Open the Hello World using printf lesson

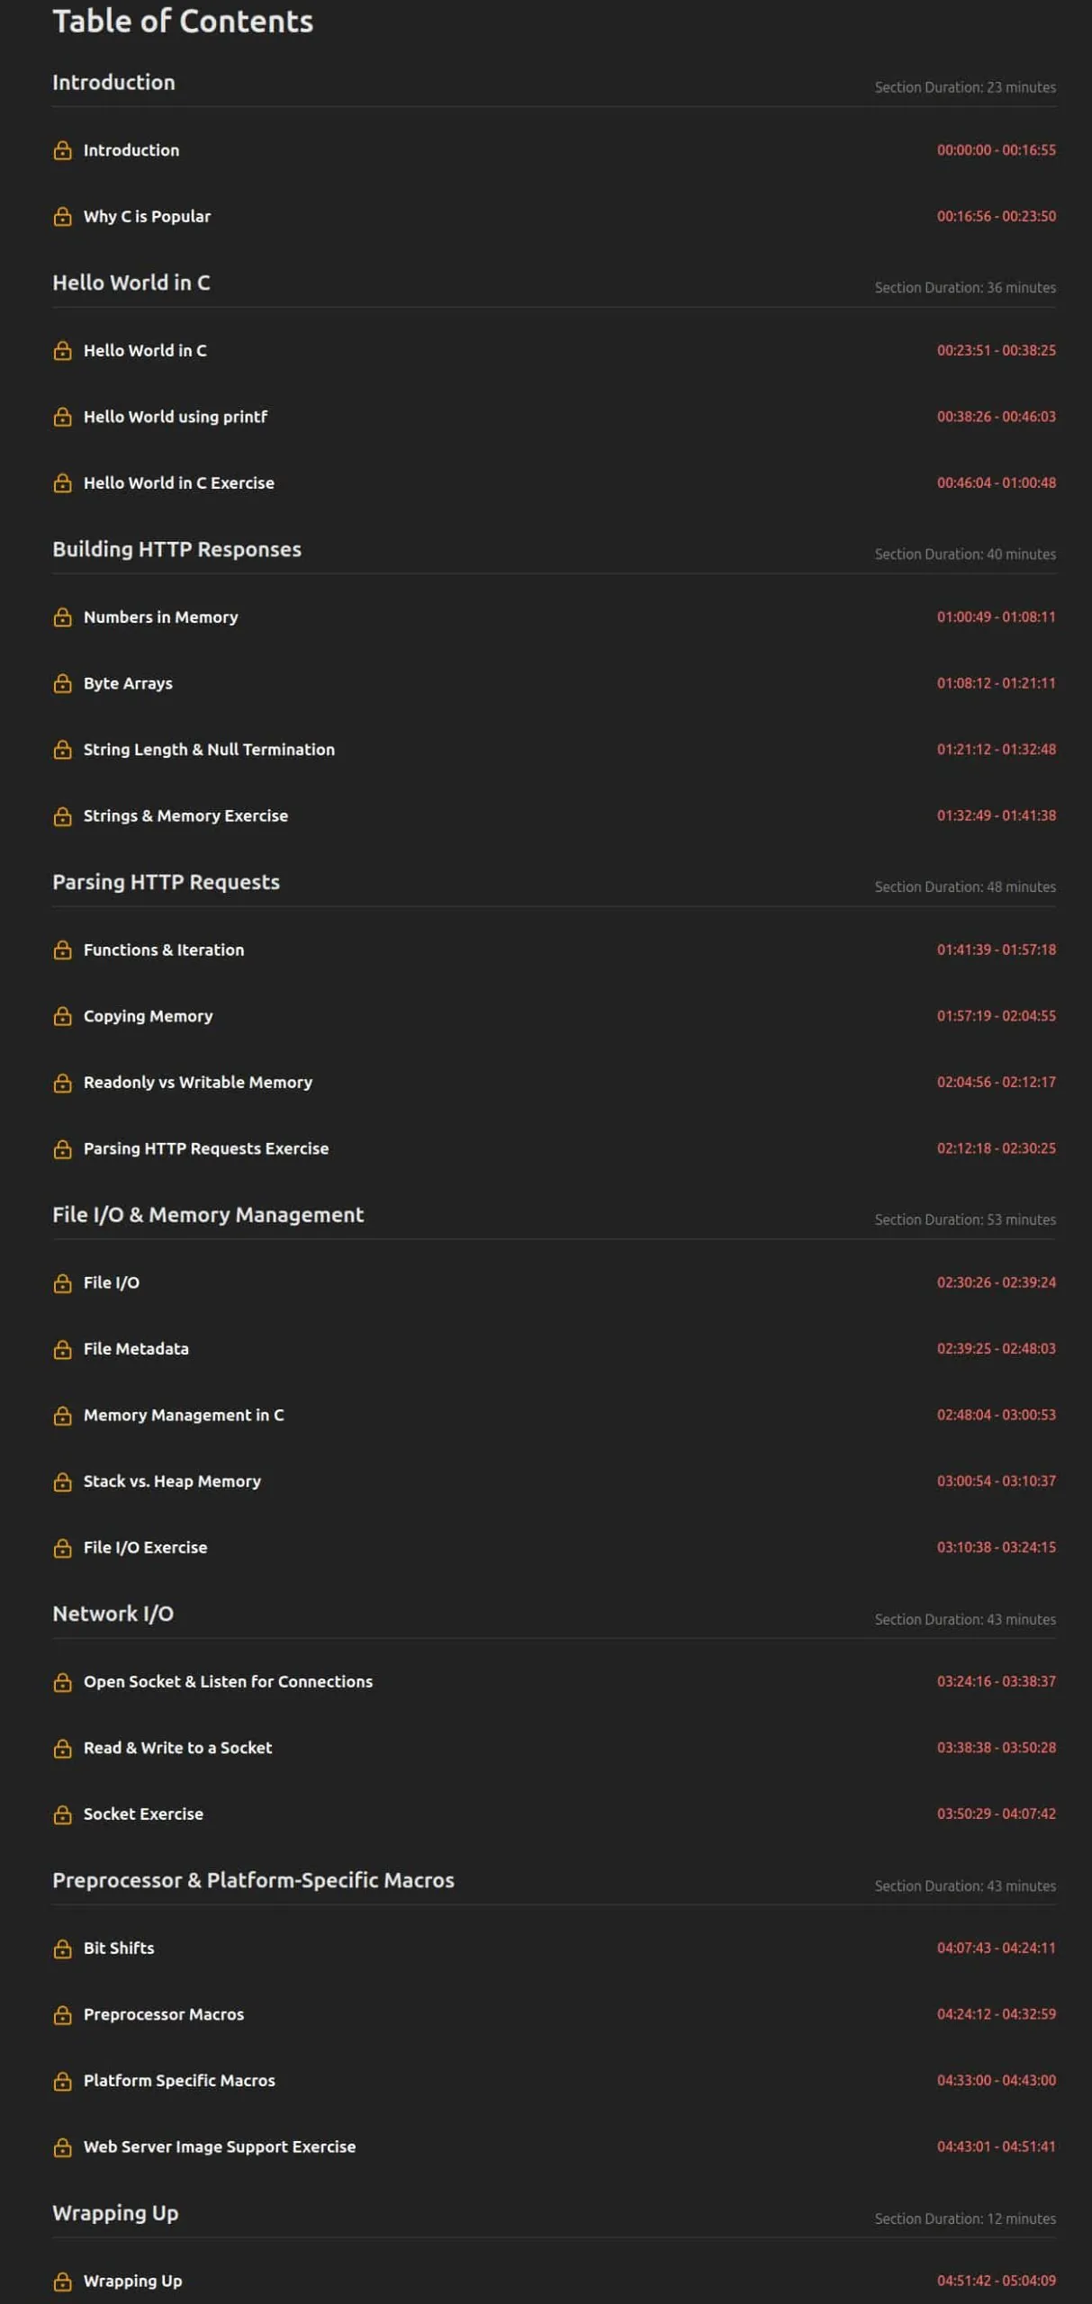pyautogui.click(x=176, y=417)
